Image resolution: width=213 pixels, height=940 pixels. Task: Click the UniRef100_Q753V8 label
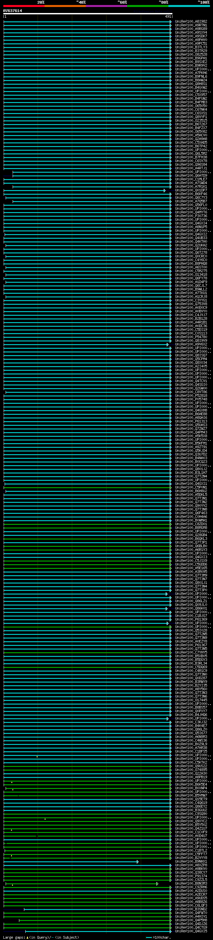(x=191, y=304)
